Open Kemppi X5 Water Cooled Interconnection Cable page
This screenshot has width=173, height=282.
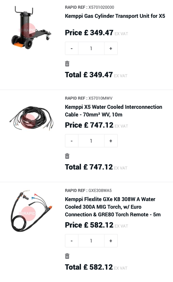coord(113,111)
